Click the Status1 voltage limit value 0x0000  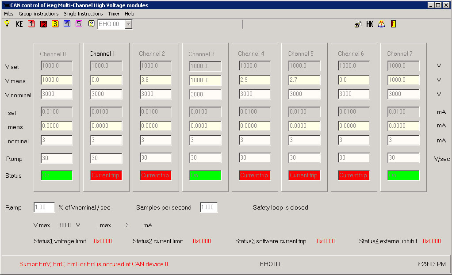[103, 241]
